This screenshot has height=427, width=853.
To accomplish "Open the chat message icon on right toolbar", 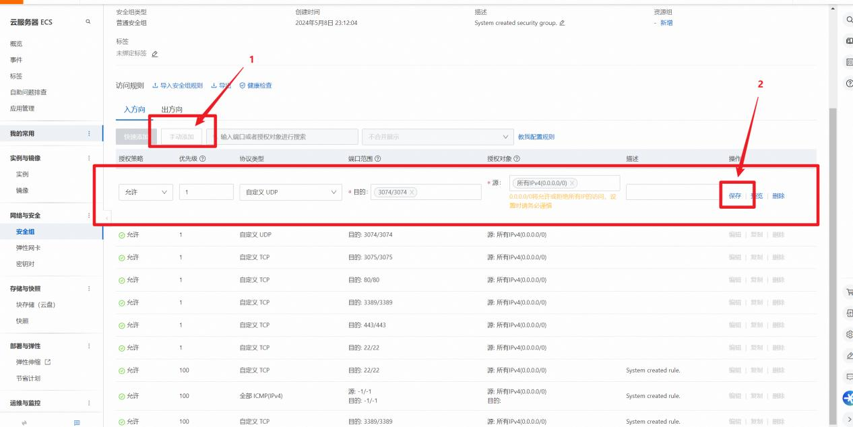I will tap(849, 376).
